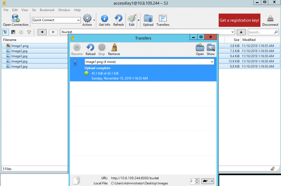Switch to the History view

tap(21, 32)
